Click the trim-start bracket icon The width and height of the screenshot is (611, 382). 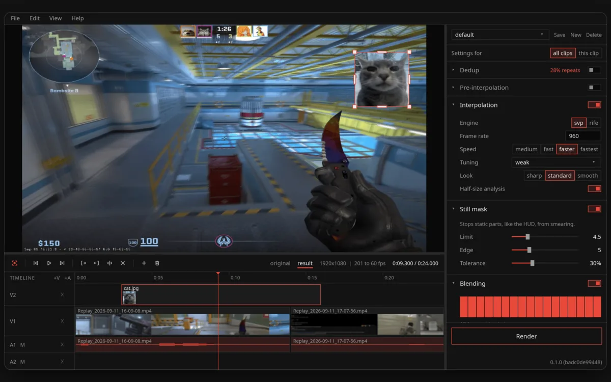click(x=84, y=263)
